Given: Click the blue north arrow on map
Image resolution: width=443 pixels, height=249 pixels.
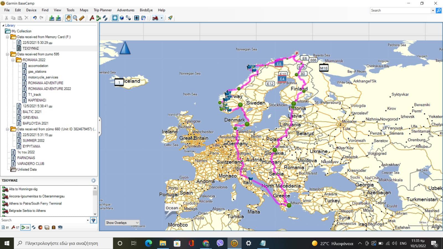Looking at the screenshot, I should click(125, 48).
